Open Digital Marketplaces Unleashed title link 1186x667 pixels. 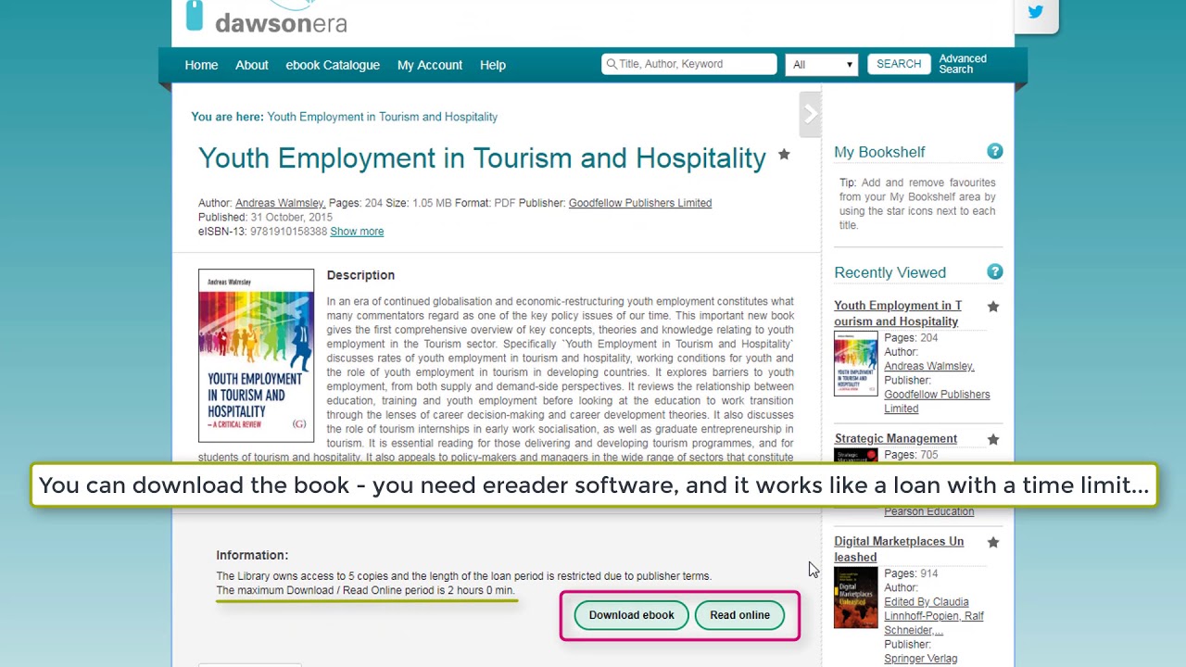click(899, 549)
